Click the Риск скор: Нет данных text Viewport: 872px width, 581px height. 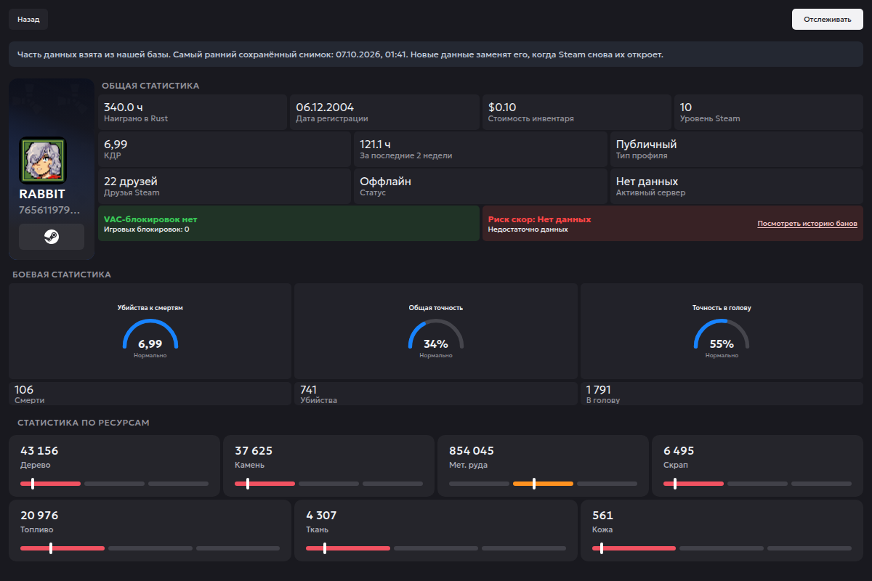coord(539,219)
